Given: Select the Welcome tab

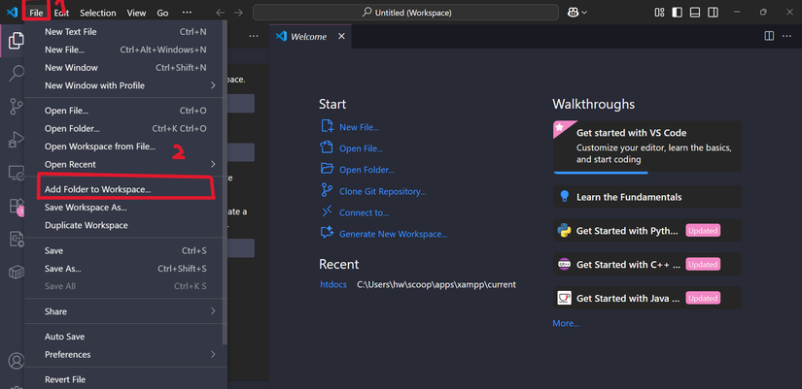Looking at the screenshot, I should [310, 36].
